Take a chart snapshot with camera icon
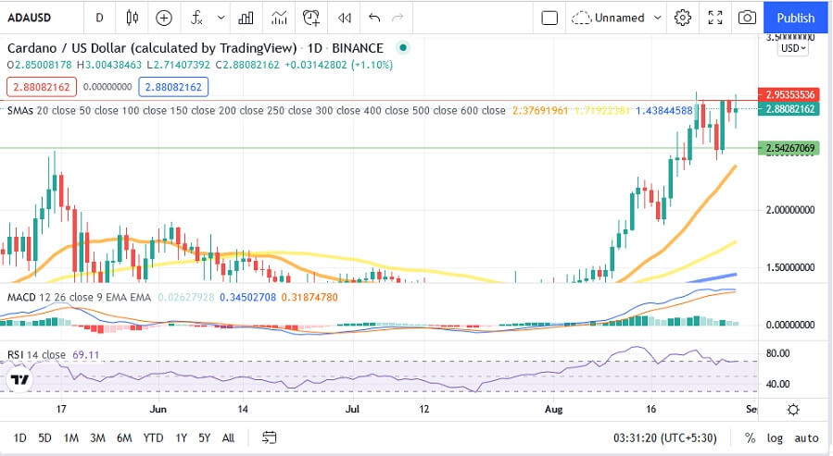 [x=747, y=18]
